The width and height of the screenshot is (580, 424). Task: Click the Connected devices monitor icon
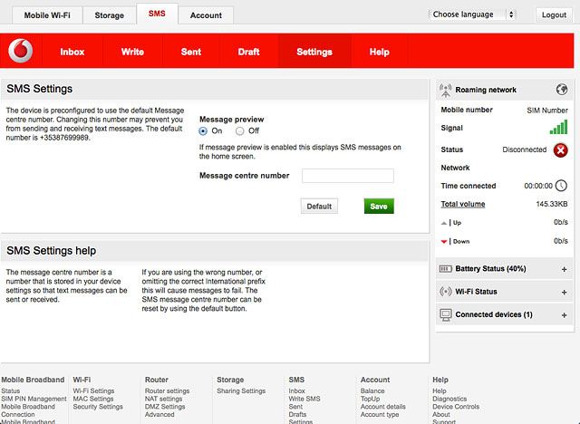(x=445, y=315)
